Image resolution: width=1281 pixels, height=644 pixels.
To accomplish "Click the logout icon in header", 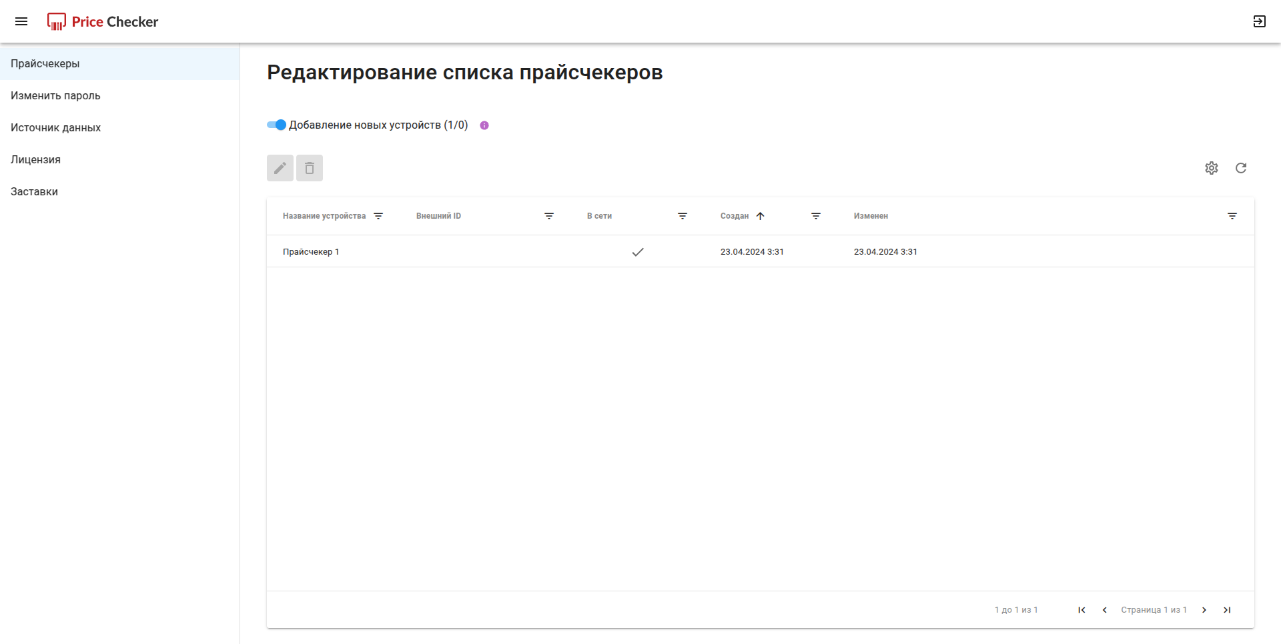I will 1259,21.
